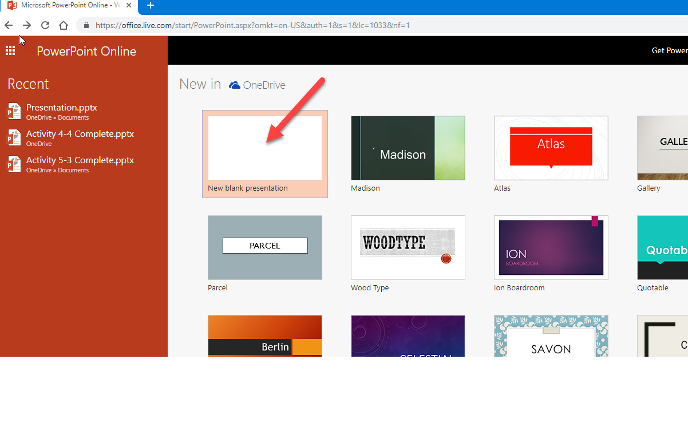Click the OneDrive label text
The image size is (688, 422).
264,85
